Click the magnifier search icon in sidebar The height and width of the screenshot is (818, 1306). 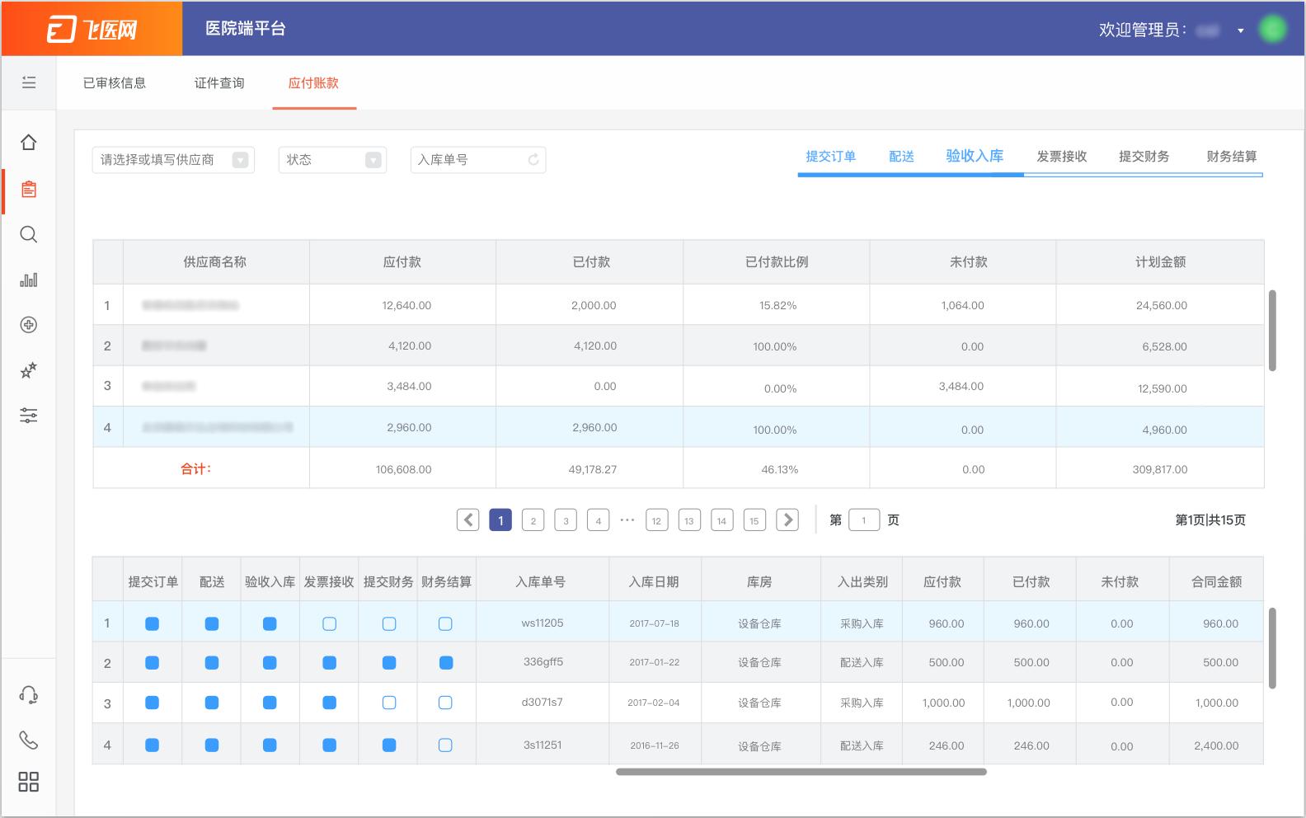point(28,235)
